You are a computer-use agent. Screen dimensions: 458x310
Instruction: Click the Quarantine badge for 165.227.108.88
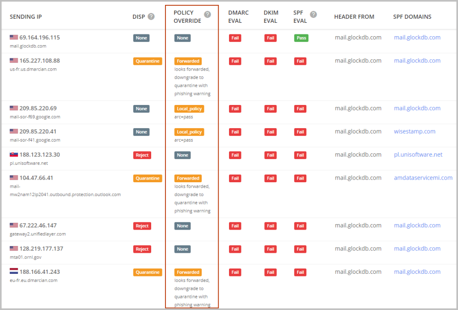(x=147, y=61)
